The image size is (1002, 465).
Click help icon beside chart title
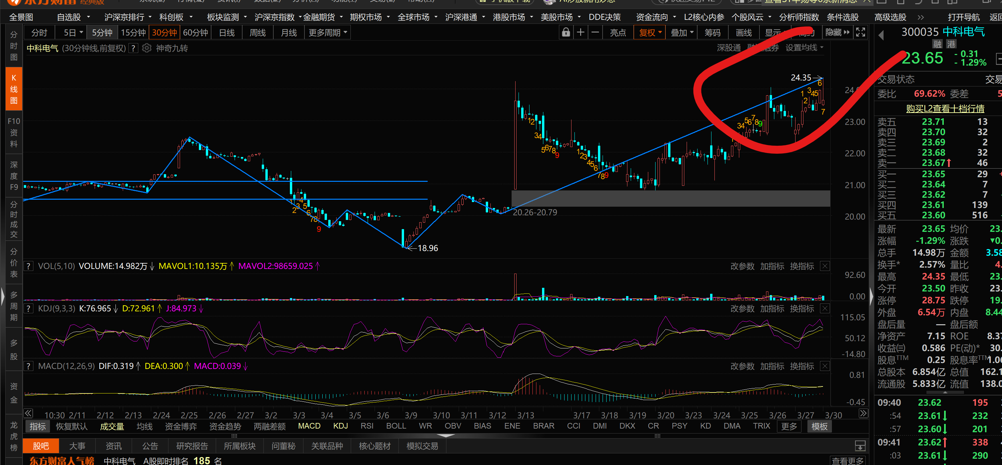click(133, 48)
